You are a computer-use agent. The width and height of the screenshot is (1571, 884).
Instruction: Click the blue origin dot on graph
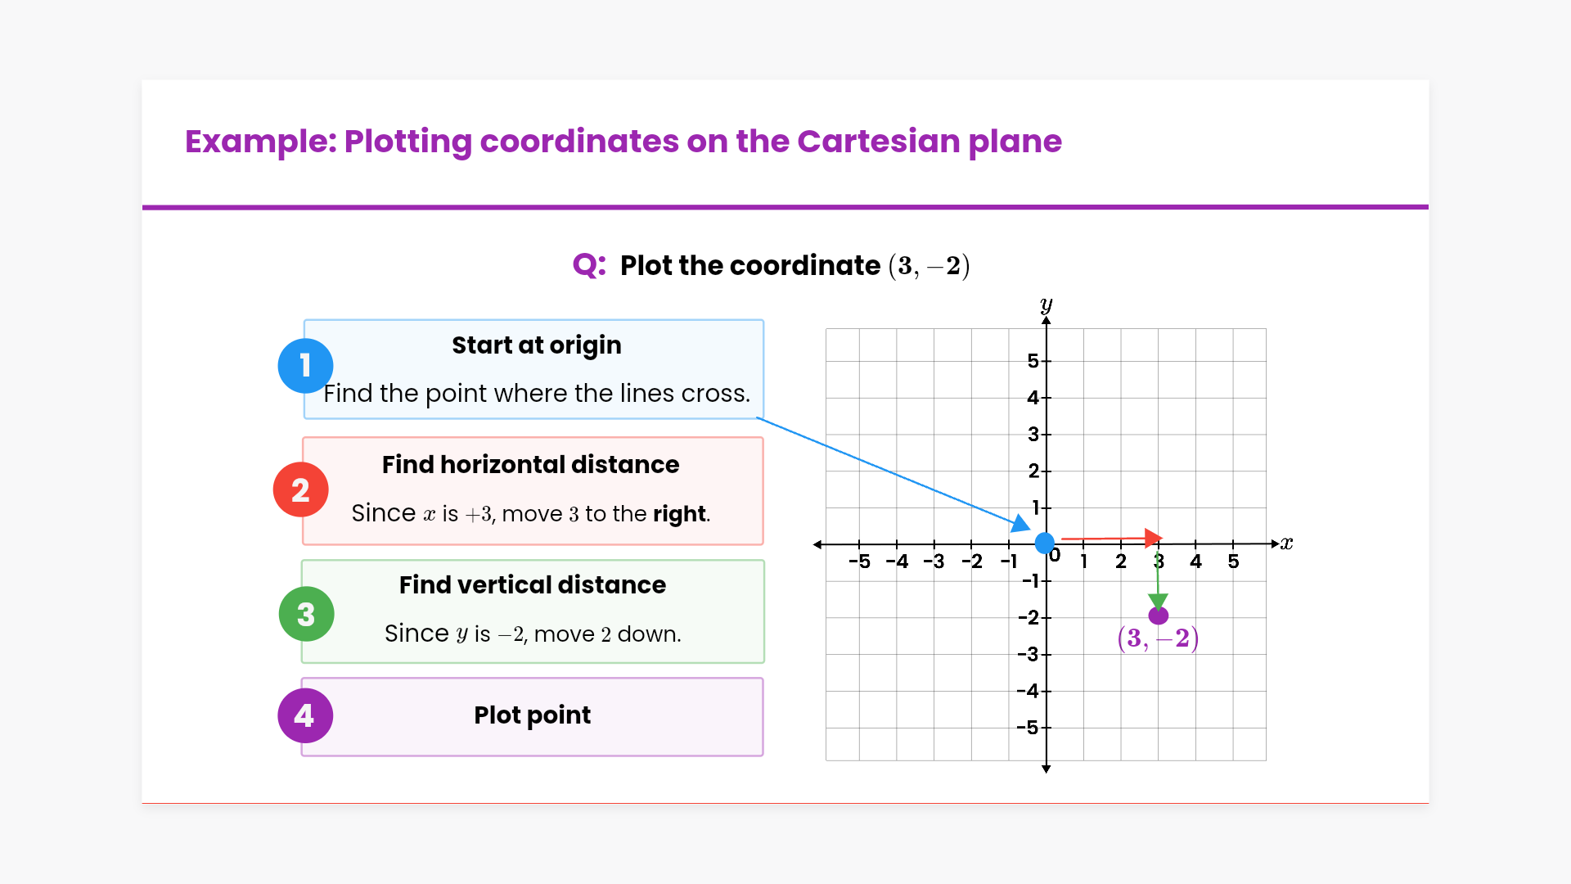tap(1045, 543)
